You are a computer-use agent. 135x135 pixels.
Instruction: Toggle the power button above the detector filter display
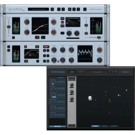tap(26, 47)
